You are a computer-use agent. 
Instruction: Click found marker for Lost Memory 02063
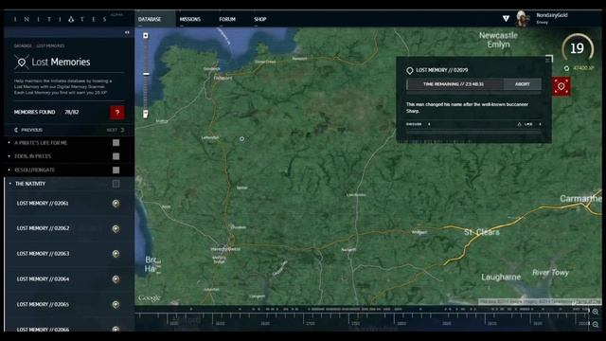click(x=116, y=254)
